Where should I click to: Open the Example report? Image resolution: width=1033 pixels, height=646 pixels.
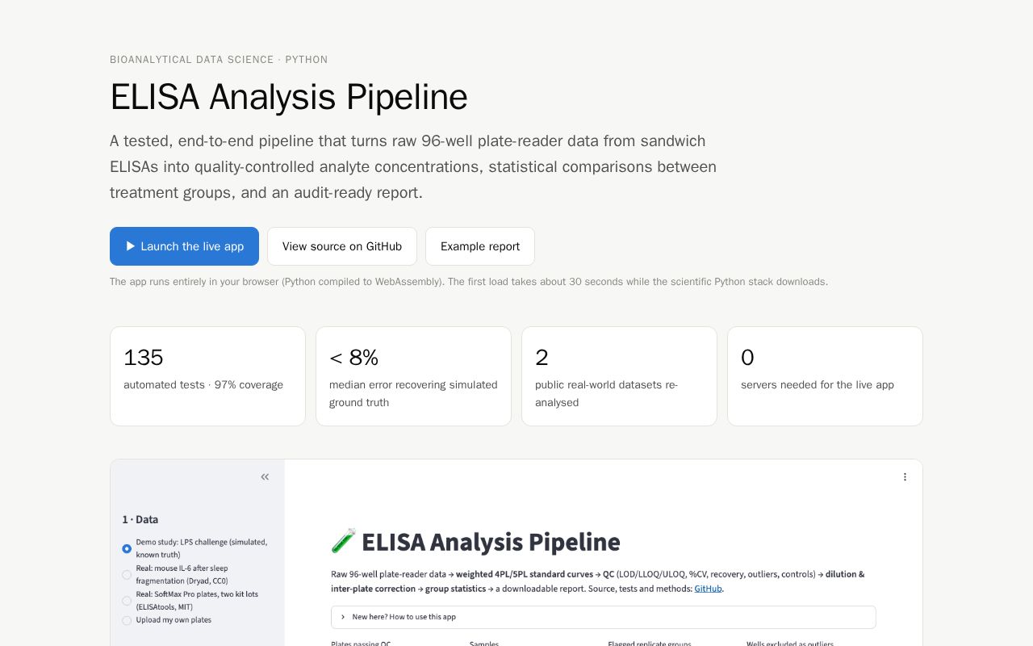pos(480,246)
